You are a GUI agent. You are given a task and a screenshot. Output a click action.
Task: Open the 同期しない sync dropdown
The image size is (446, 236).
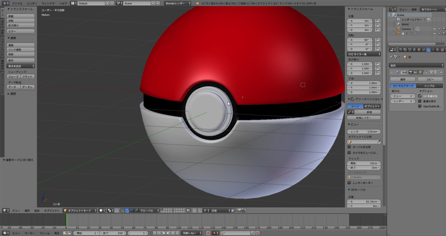[192, 233]
